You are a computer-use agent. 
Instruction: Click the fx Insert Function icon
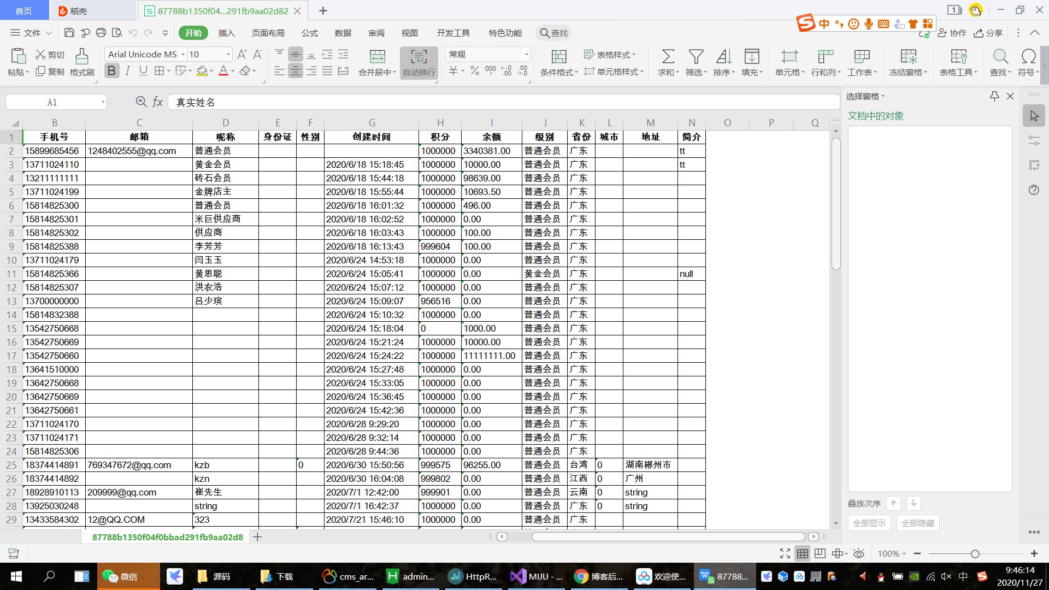157,102
